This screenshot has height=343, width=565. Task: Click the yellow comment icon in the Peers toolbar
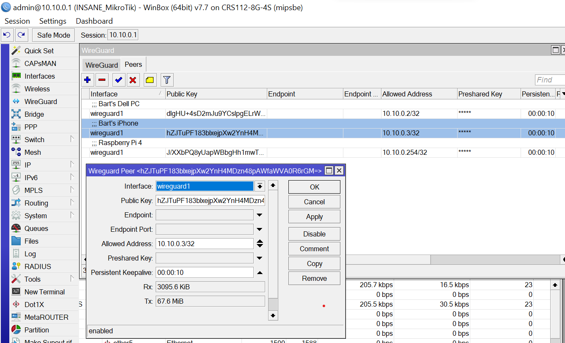tap(150, 80)
